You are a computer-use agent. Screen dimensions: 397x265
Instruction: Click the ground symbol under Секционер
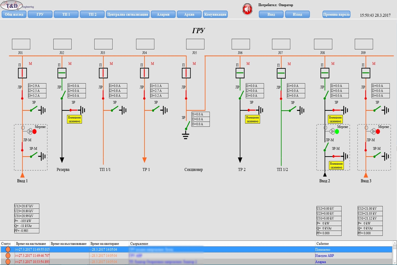click(x=186, y=136)
